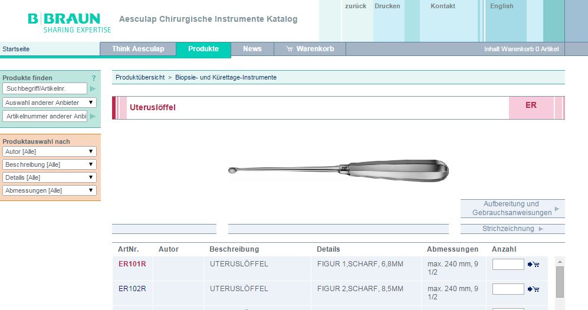Switch language to English
Screen dimensions: 588x310
click(x=501, y=6)
